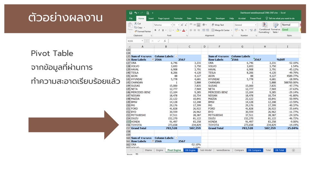Select the 588700.00% cell for CHANGAN

(x=287, y=83)
